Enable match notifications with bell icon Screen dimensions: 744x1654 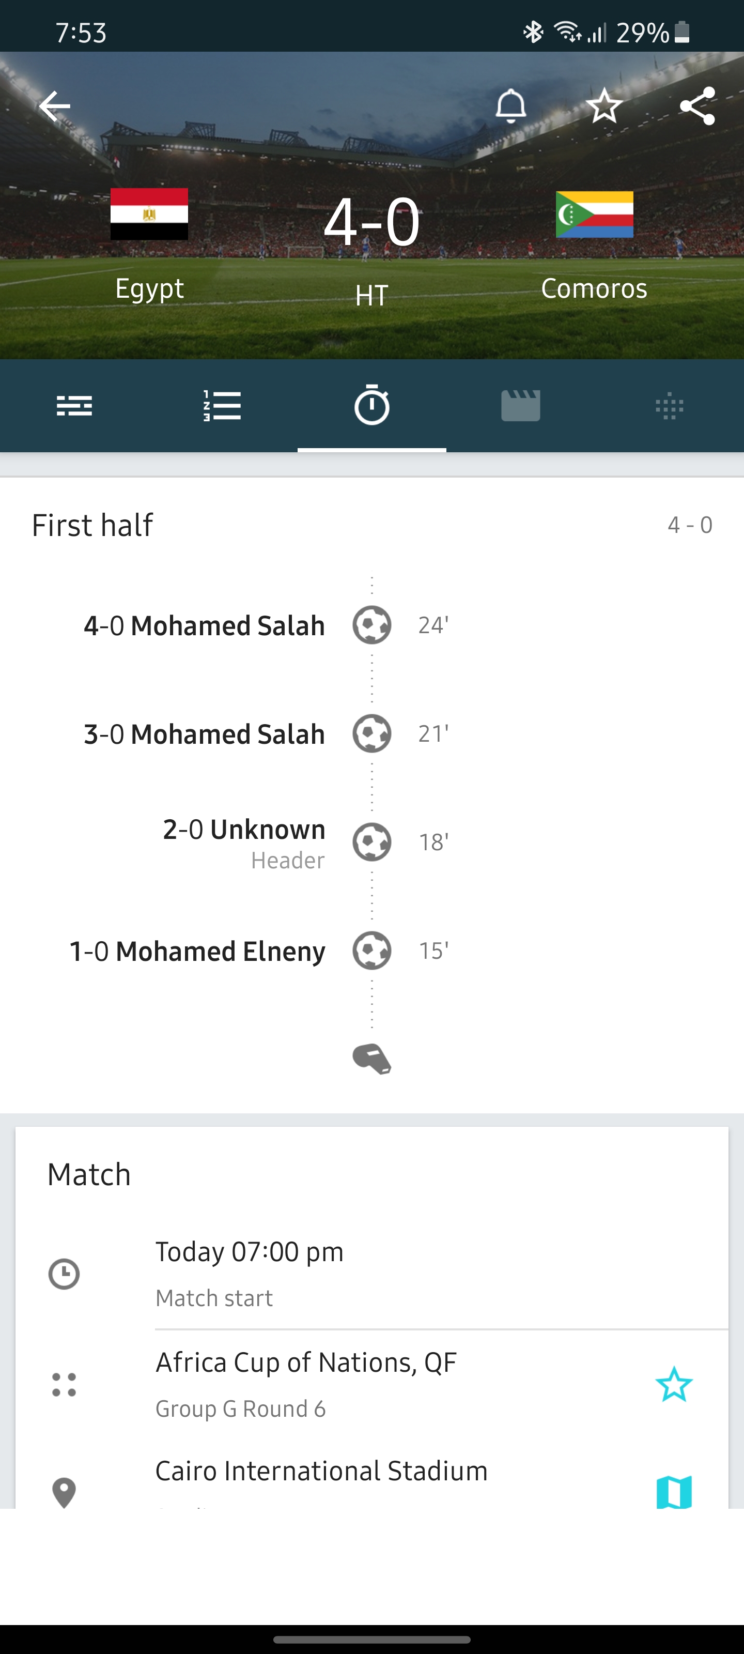tap(510, 106)
